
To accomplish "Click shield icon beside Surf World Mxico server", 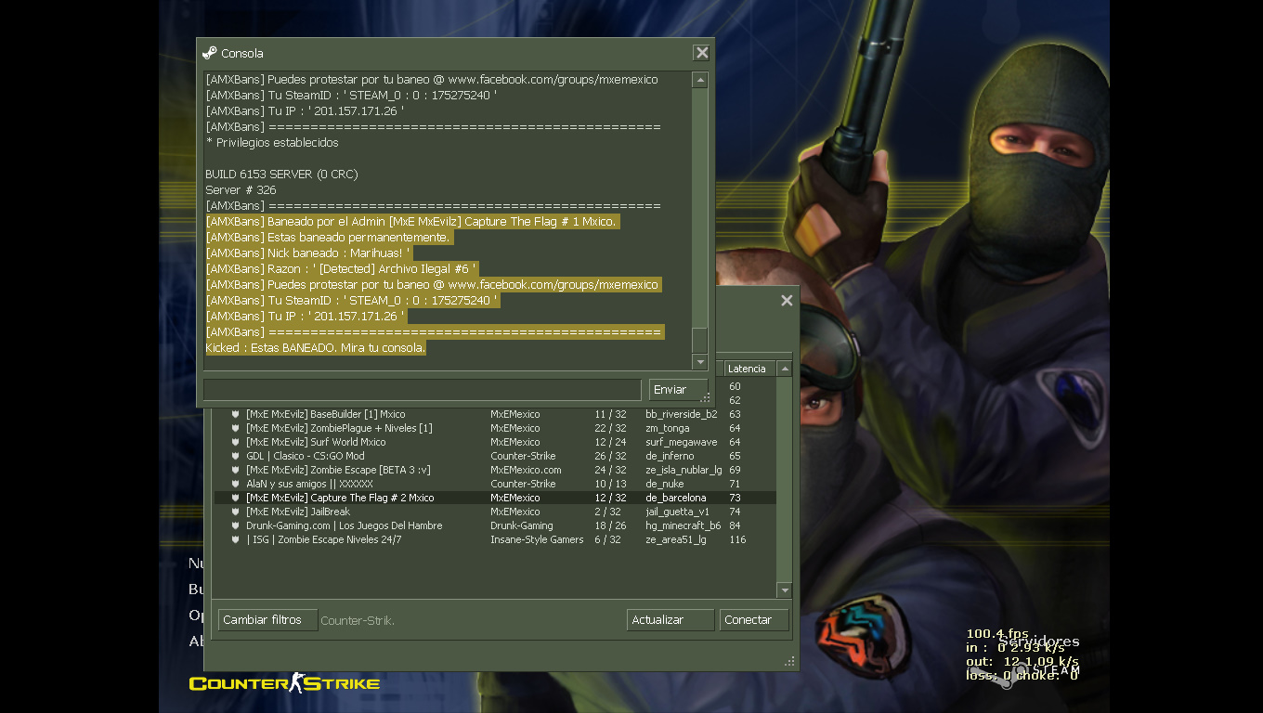I will [x=236, y=442].
